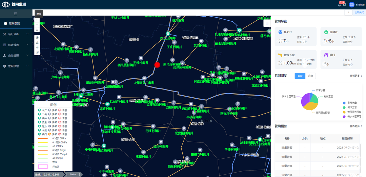The image size is (366, 177).
Task: Click the map locate/reset position icon
Action: click(37, 30)
